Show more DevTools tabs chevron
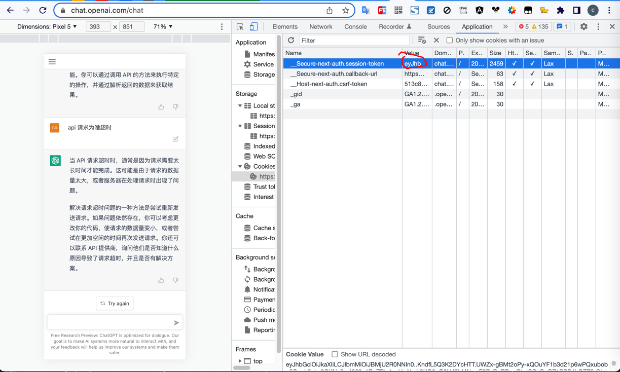Viewport: 620px width, 372px height. tap(505, 26)
